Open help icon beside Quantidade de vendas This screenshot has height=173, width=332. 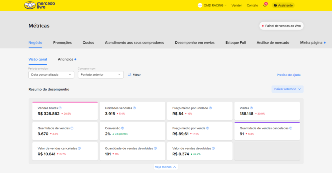(72, 128)
